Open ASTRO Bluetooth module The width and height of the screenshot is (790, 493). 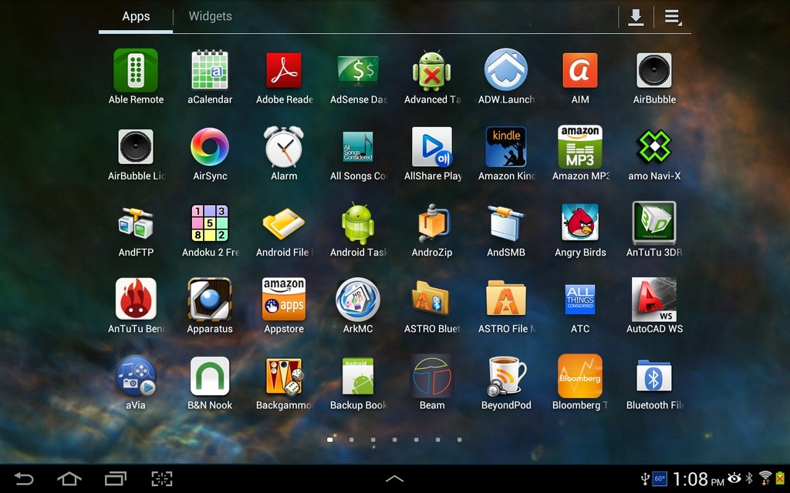pos(432,298)
